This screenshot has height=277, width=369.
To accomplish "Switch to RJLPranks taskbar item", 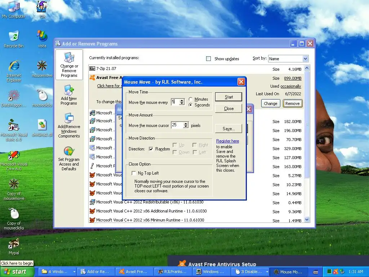I will point(173,272).
